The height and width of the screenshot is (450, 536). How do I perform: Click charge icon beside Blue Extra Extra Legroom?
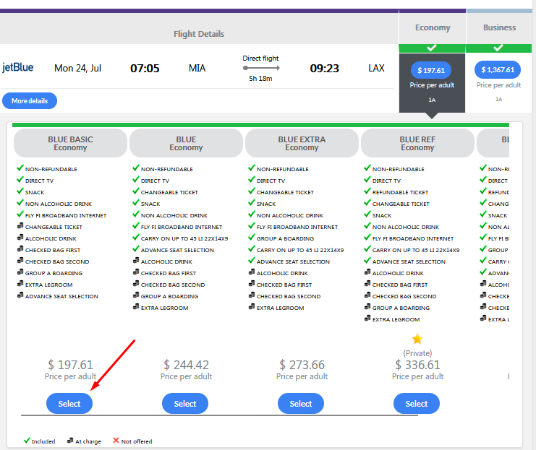click(x=252, y=307)
